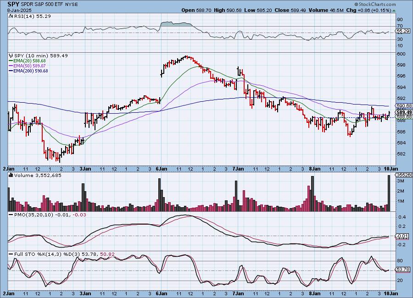The width and height of the screenshot is (413, 298).
Task: Click the 590.68 EMA tag on price axis
Action: click(x=404, y=105)
